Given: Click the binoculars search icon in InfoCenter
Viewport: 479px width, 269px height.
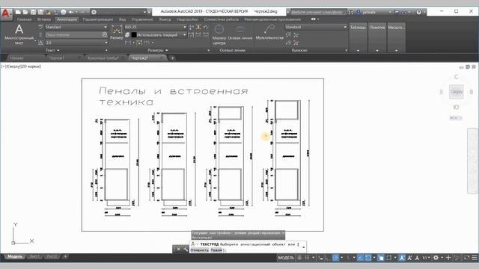Looking at the screenshot, I should point(351,12).
